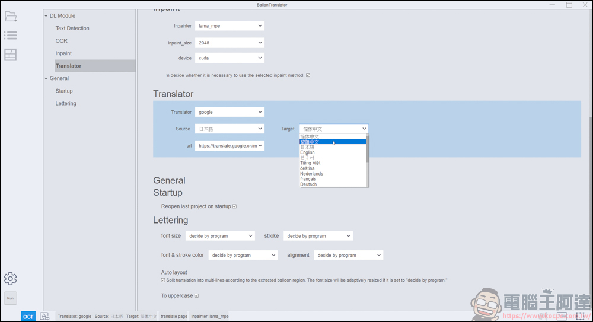Click the translate icon in status bar
Screen dimensions: 593x322
pyautogui.click(x=44, y=317)
